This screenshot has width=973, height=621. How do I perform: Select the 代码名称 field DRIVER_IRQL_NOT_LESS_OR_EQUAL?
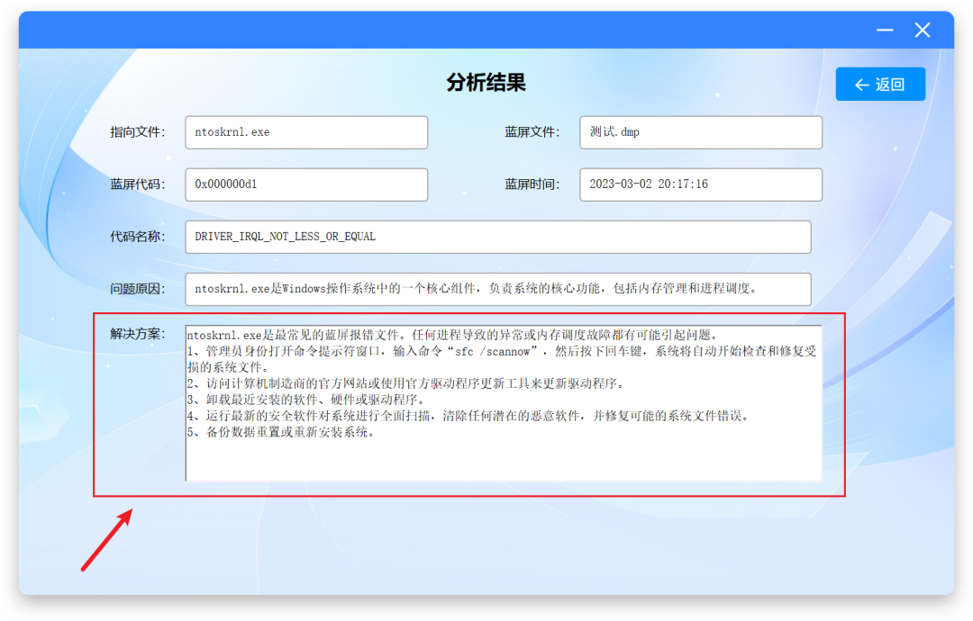tap(497, 237)
